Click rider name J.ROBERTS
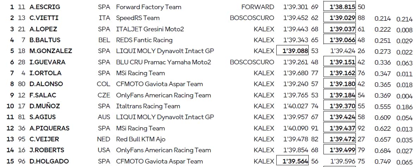Screen dimensions: 416x167 click(47, 150)
